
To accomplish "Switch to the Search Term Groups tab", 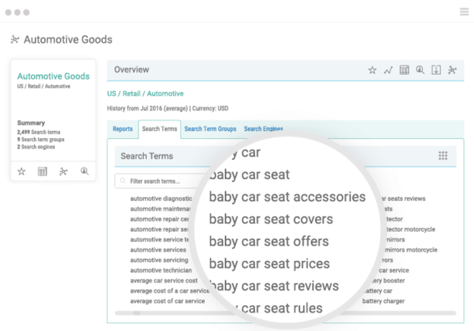I will click(x=210, y=129).
